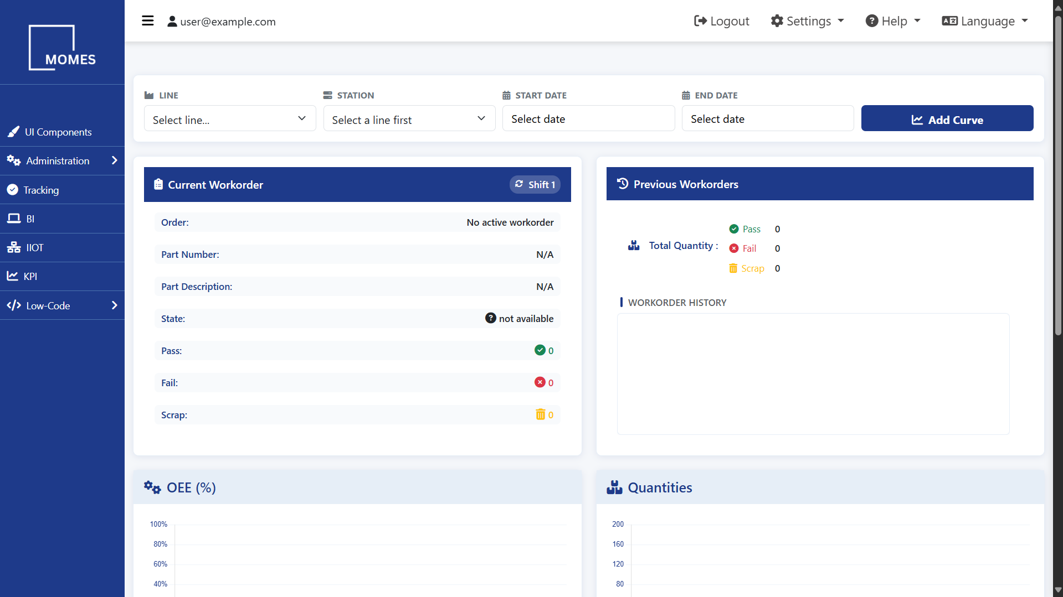Image resolution: width=1063 pixels, height=597 pixels.
Task: Click the Administration gears icon
Action: (x=14, y=160)
